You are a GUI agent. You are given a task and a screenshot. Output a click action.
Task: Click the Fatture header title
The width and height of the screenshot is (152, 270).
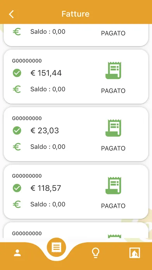pyautogui.click(x=75, y=14)
